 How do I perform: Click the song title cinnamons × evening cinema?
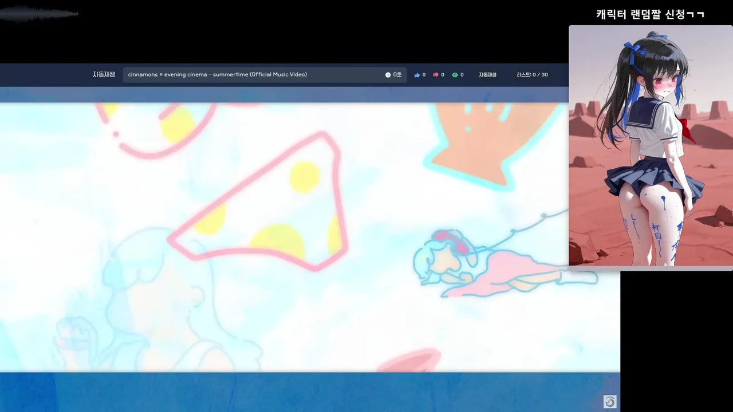(218, 74)
